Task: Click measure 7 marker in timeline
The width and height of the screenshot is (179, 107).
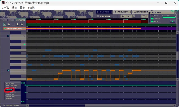Action: (57, 19)
